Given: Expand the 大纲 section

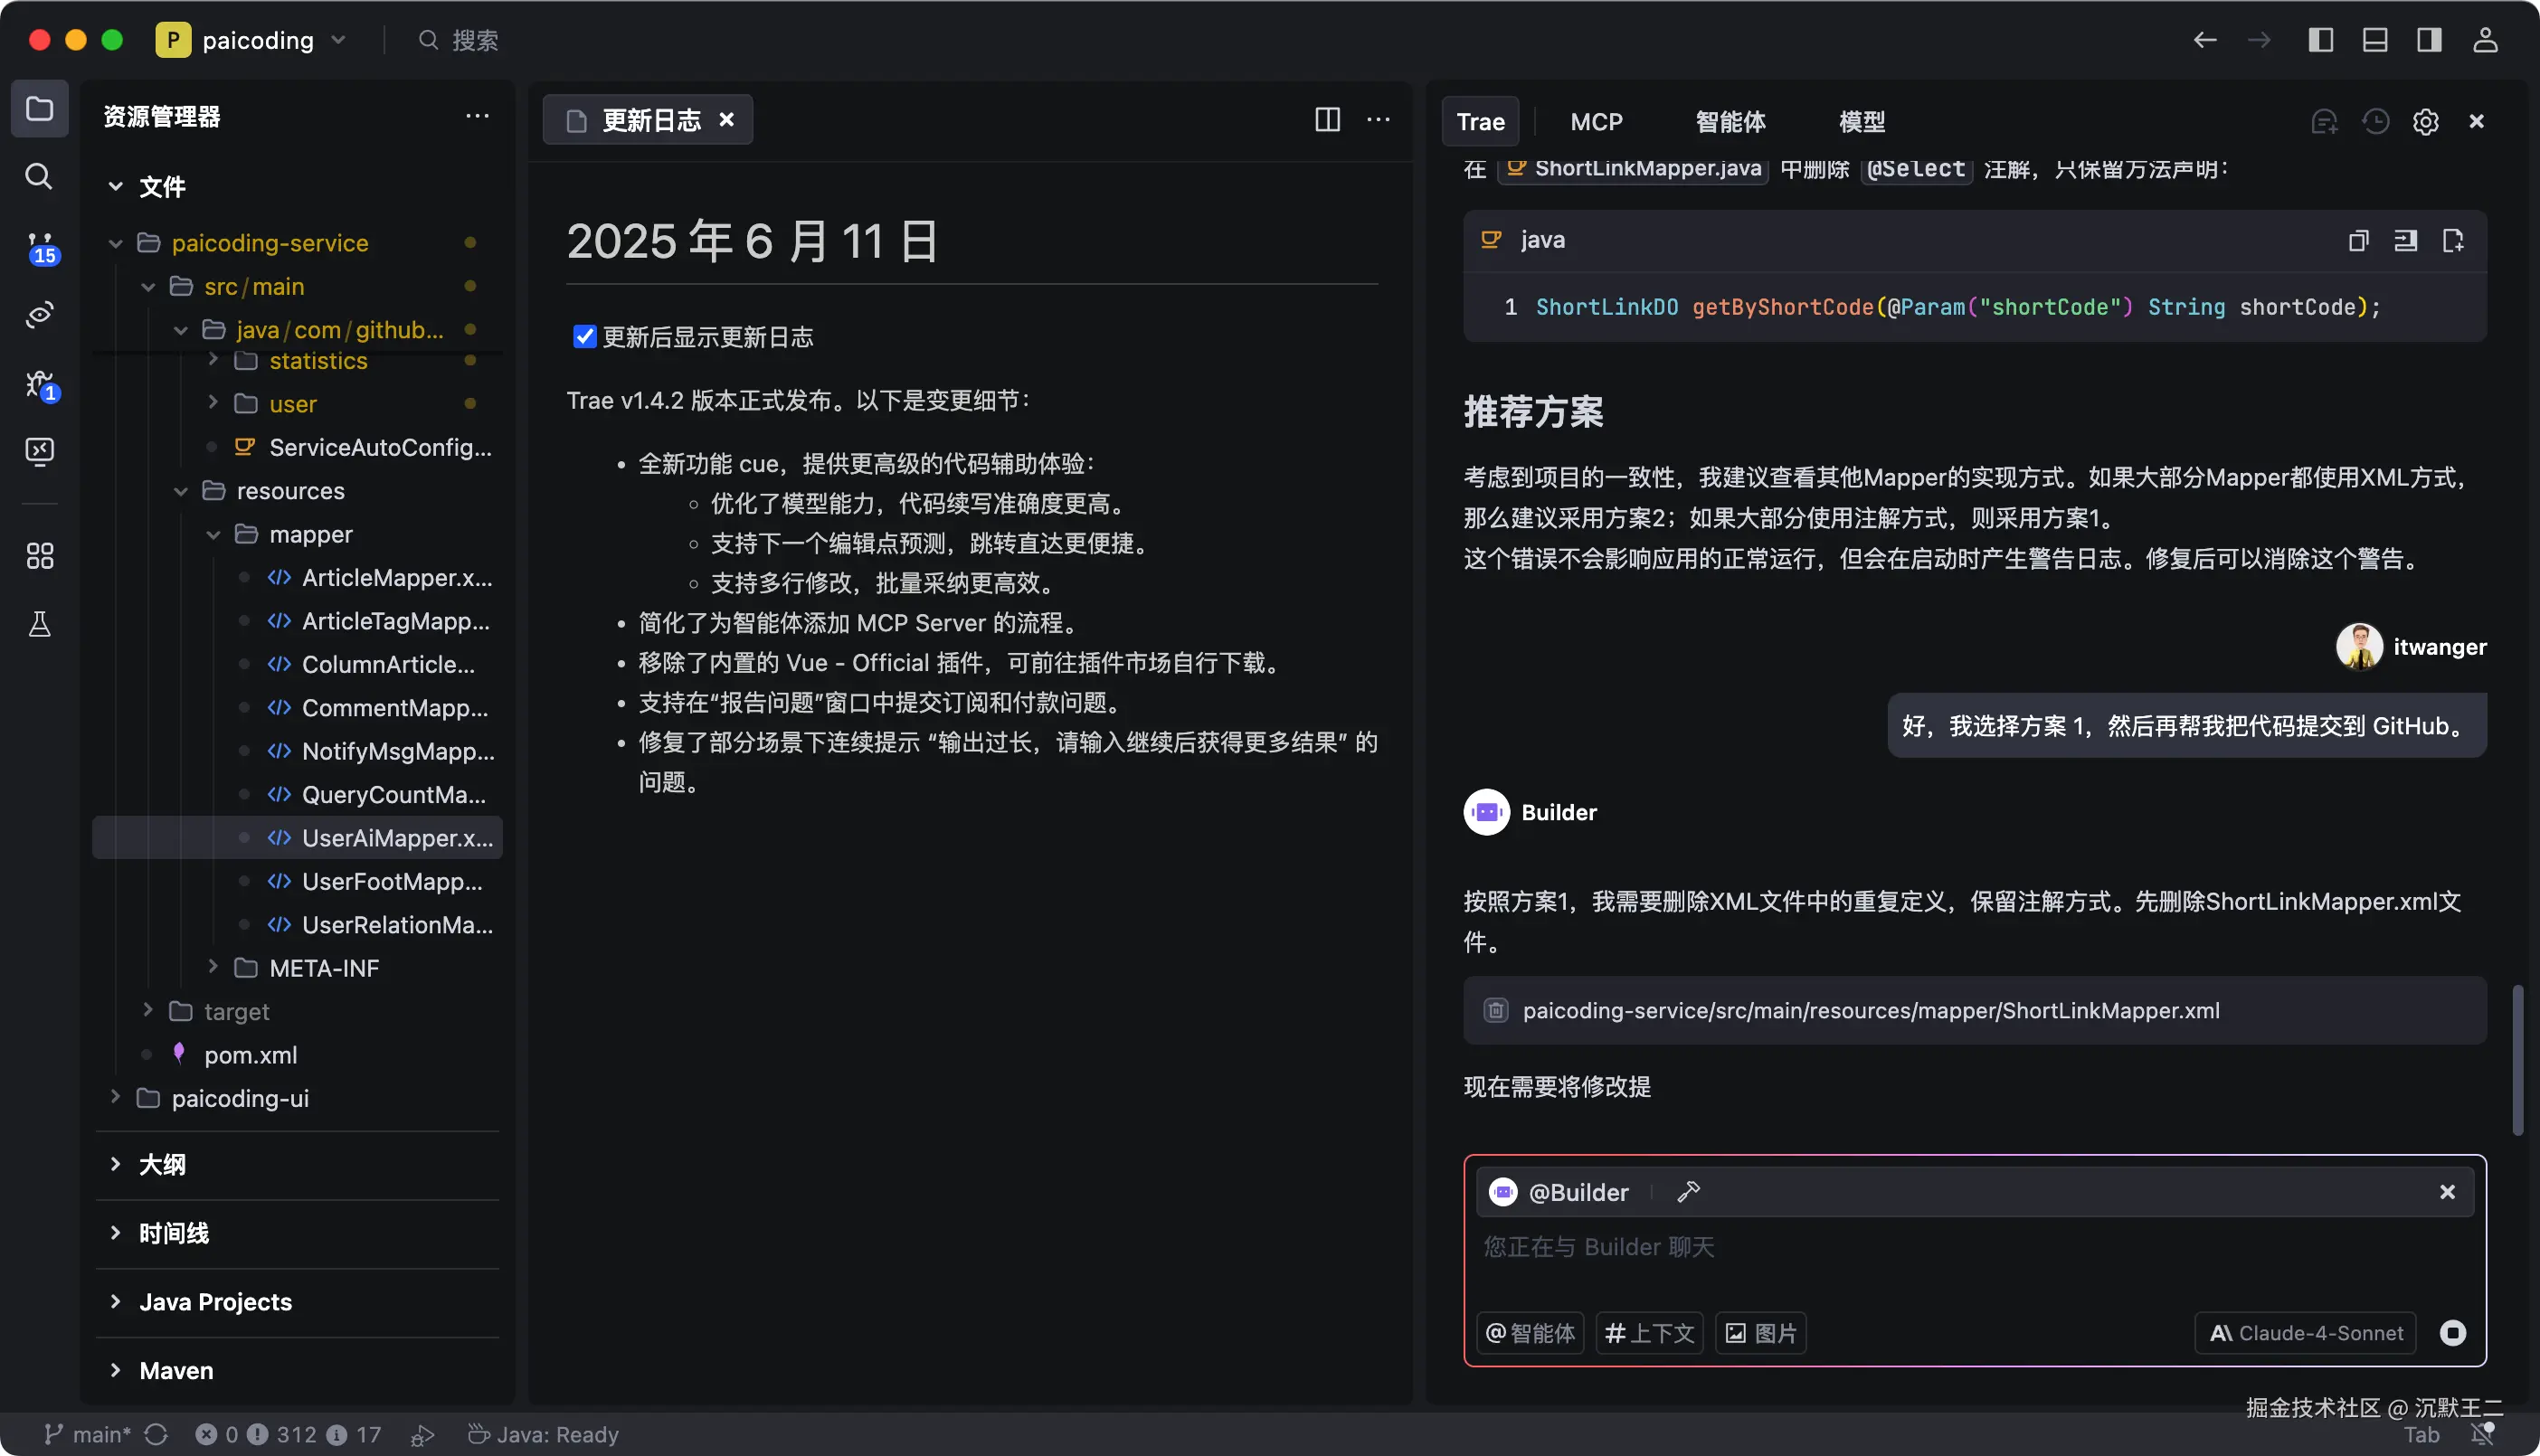Looking at the screenshot, I should click(160, 1164).
